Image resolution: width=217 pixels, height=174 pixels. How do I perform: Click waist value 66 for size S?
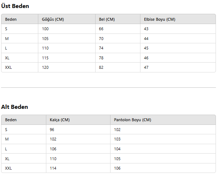(x=101, y=29)
